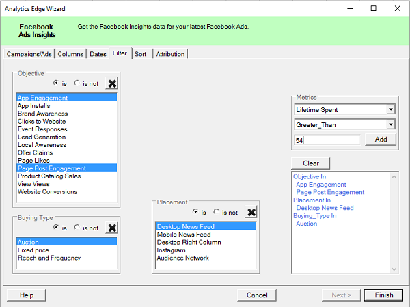
Task: Click the Cancel button
Action: coord(257,295)
